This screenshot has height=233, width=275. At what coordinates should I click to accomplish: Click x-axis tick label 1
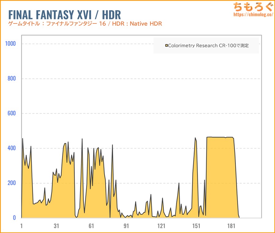22,226
